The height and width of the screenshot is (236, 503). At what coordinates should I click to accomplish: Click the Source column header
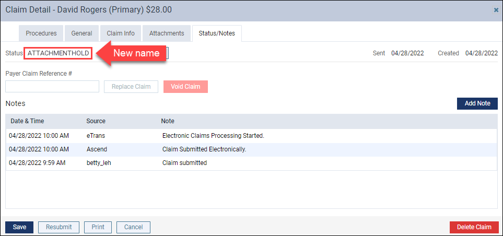(x=96, y=121)
